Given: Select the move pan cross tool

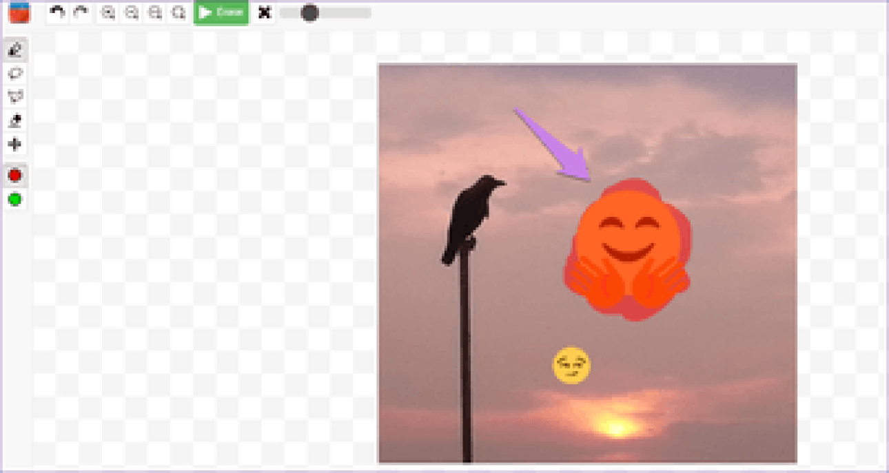Looking at the screenshot, I should pos(15,144).
